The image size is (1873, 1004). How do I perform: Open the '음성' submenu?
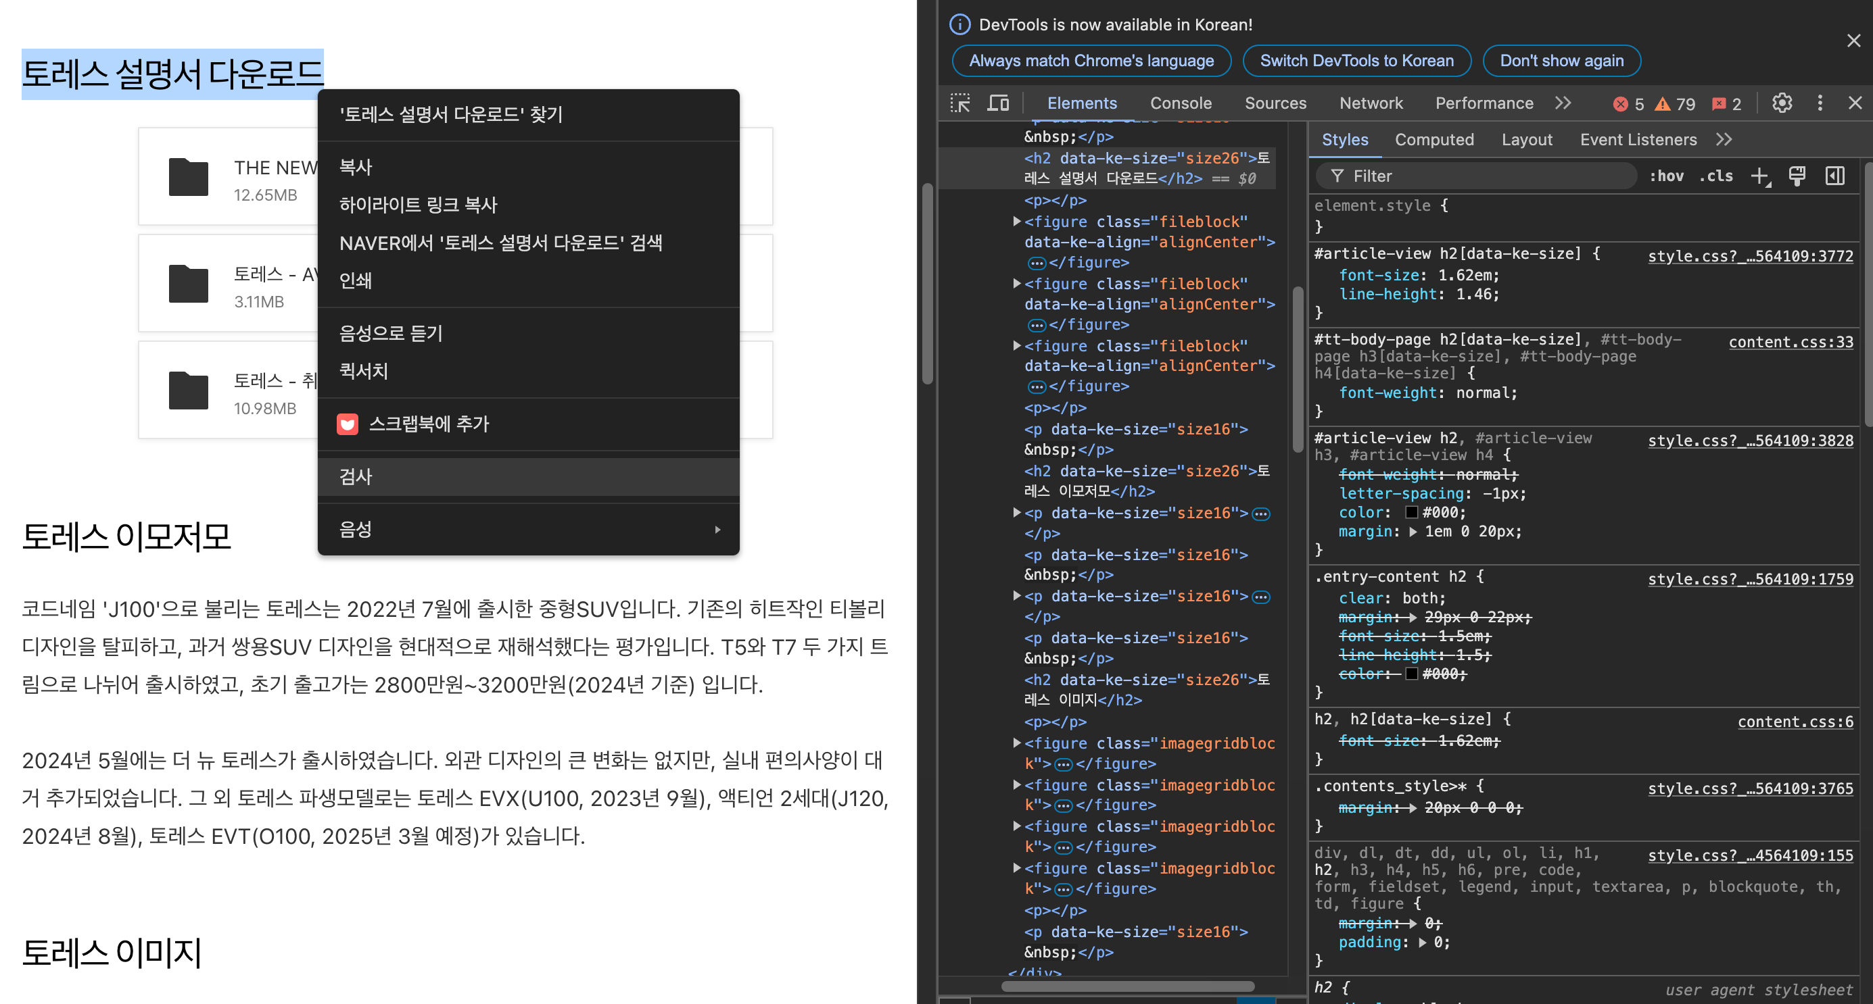(x=529, y=530)
